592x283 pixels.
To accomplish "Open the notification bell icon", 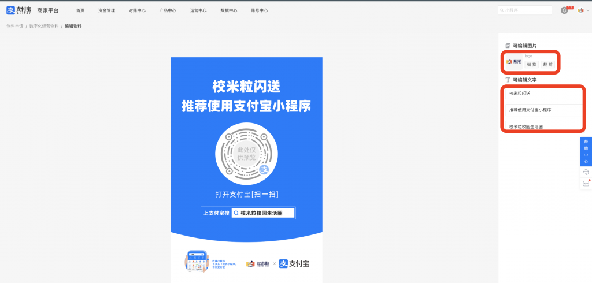I will [x=564, y=10].
